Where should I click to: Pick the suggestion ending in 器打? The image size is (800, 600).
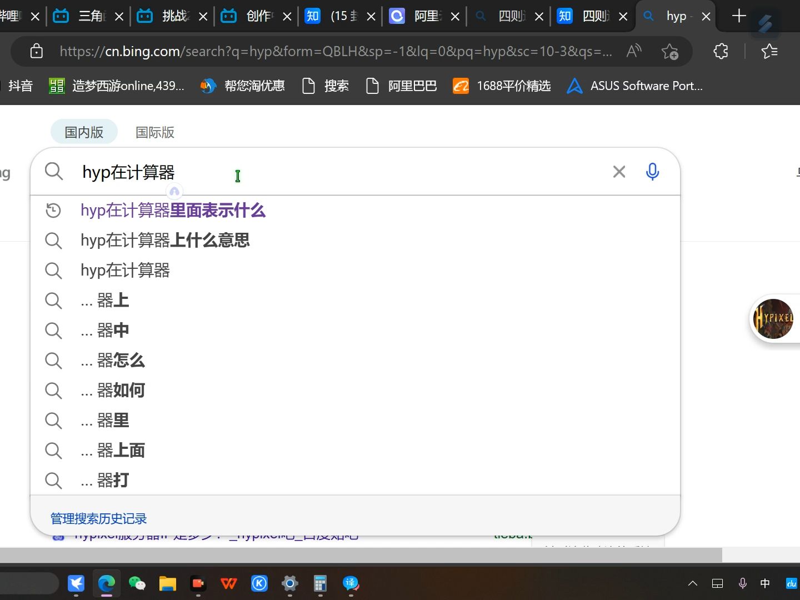105,481
